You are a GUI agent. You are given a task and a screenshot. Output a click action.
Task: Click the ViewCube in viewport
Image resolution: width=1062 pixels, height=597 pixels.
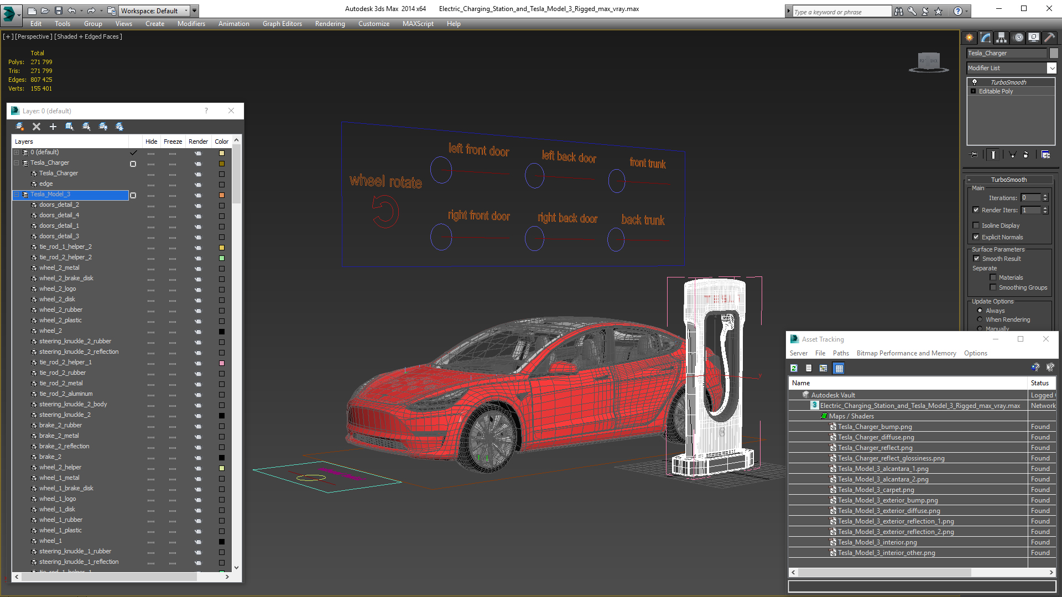929,62
